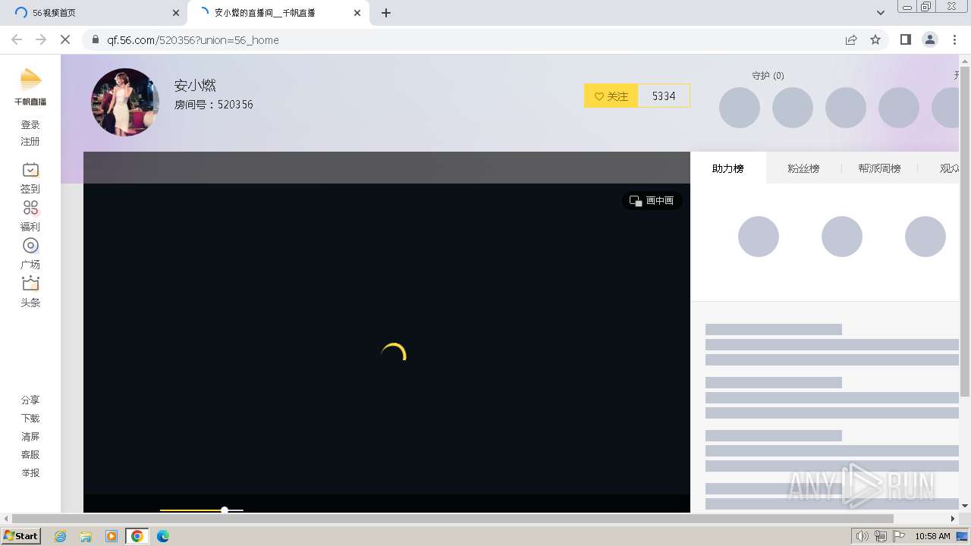Click the horizontal page scrollbar
The height and width of the screenshot is (546, 971).
tap(452, 519)
